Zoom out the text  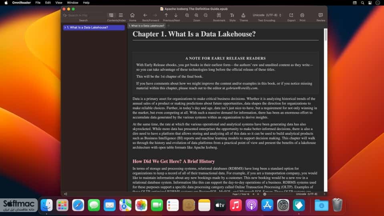(x=206, y=15)
